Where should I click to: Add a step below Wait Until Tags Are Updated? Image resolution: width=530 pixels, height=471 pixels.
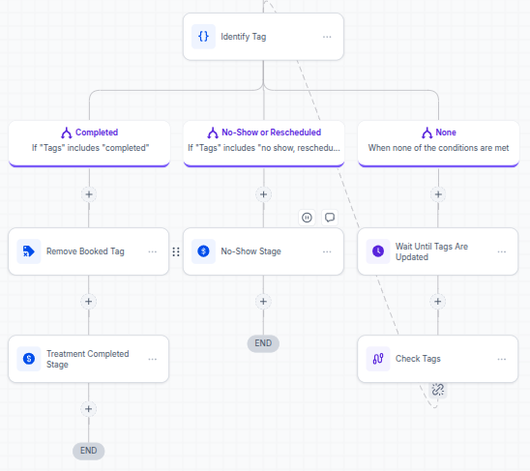tap(438, 301)
